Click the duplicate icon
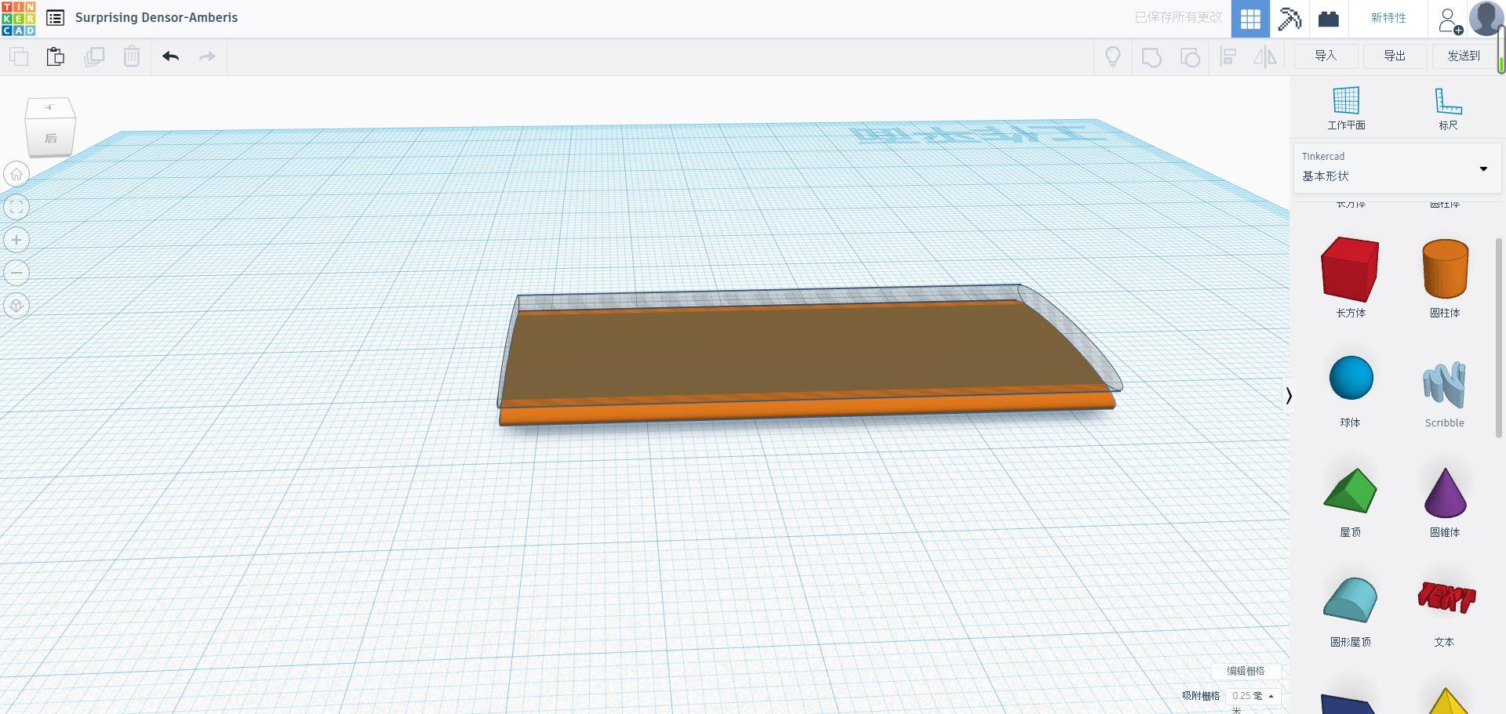Image resolution: width=1506 pixels, height=714 pixels. pos(94,56)
